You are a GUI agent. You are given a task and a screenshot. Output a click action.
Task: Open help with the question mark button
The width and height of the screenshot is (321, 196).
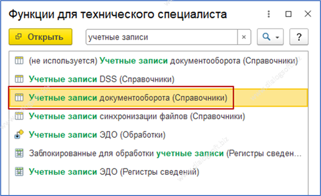point(299,37)
